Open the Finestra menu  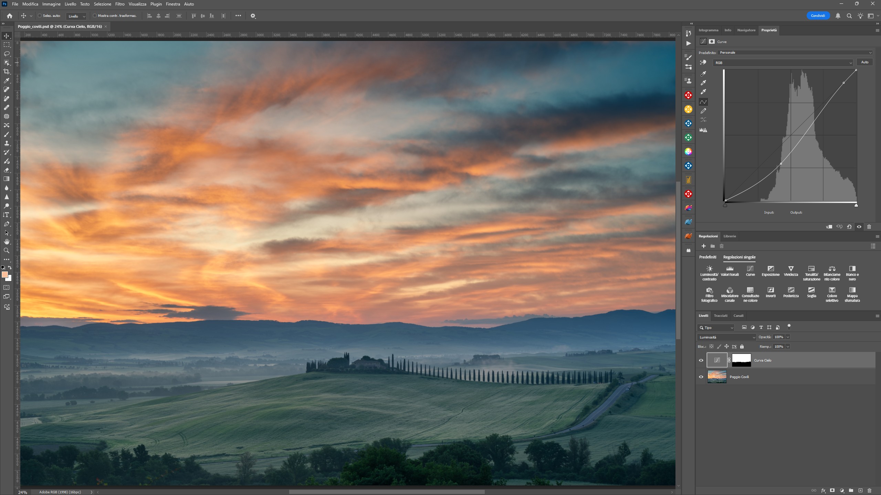(x=173, y=4)
